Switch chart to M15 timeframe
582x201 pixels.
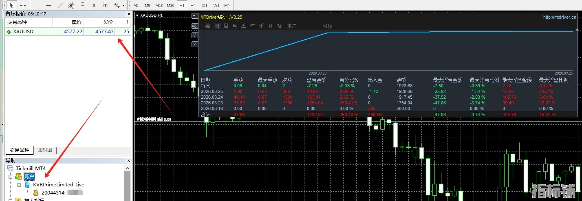[159, 5]
